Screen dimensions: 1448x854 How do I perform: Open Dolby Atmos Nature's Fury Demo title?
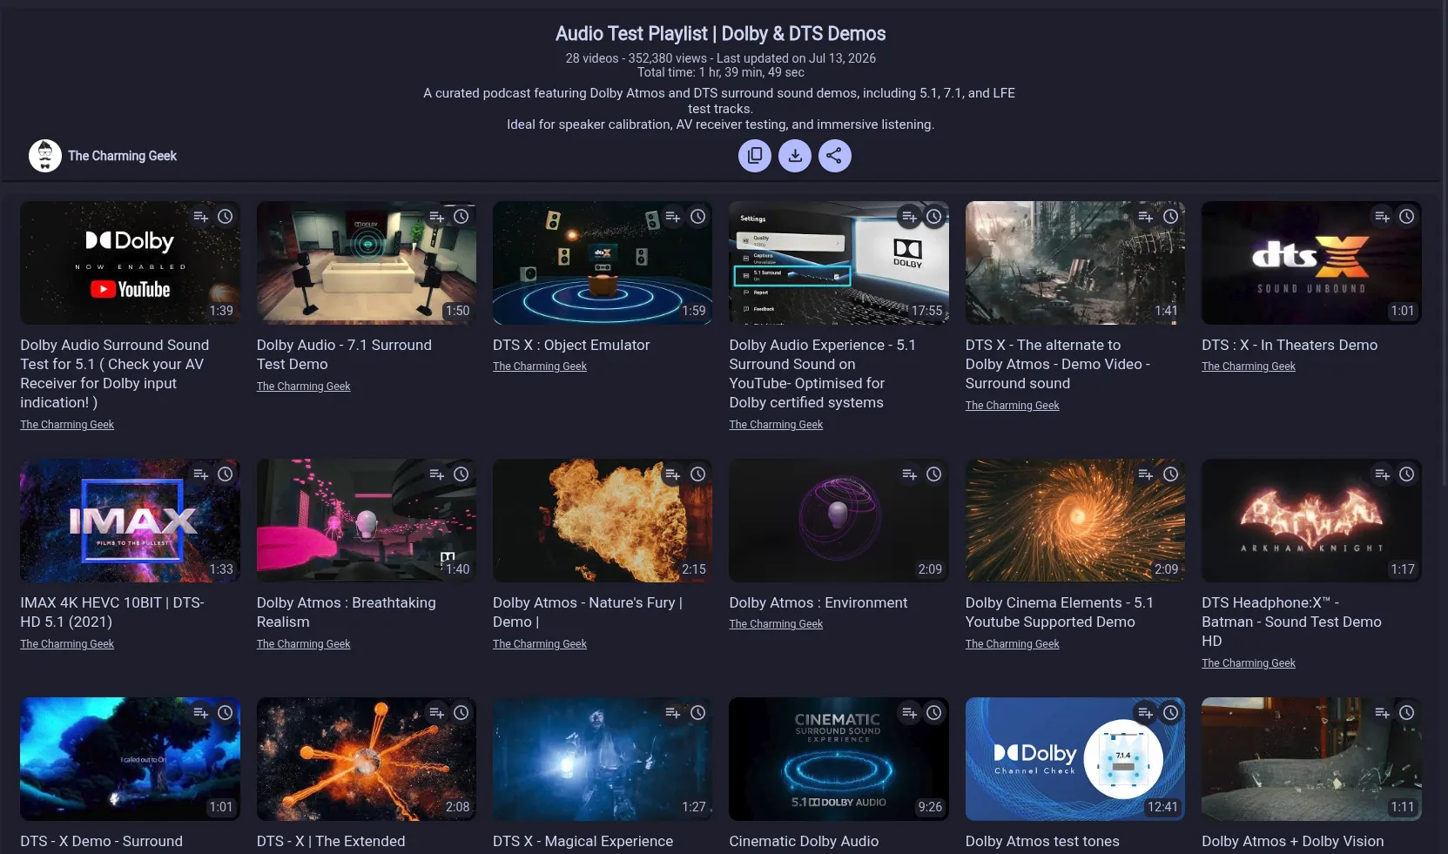point(588,612)
